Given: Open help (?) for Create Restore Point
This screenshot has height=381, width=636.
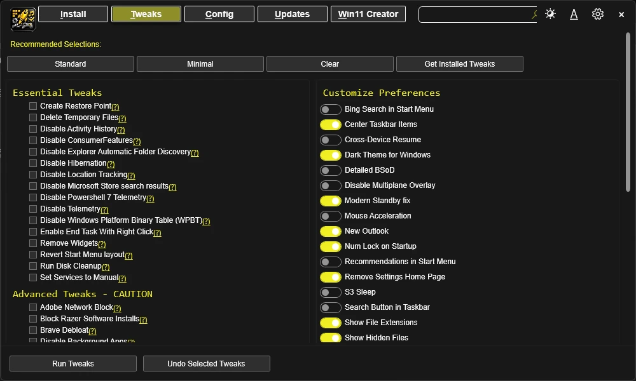Looking at the screenshot, I should click(115, 107).
